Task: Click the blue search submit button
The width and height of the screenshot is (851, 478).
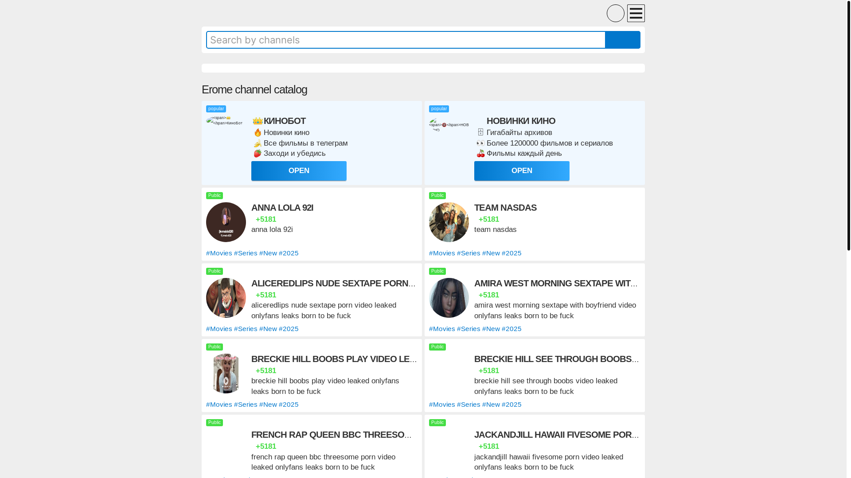Action: (623, 40)
